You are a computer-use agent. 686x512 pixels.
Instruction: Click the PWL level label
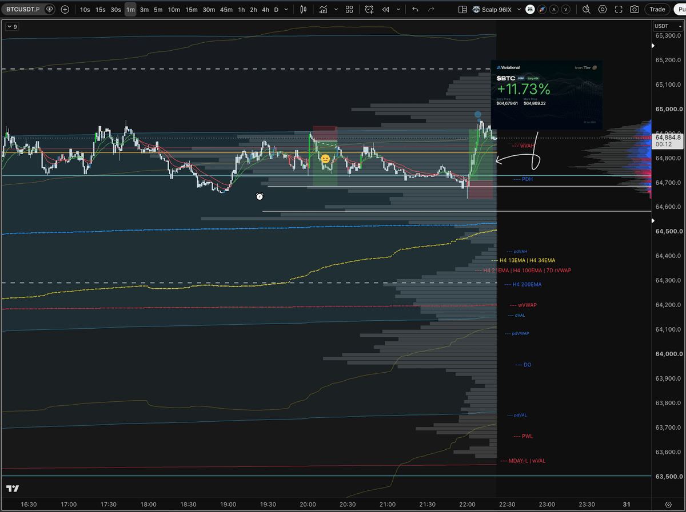pyautogui.click(x=523, y=436)
